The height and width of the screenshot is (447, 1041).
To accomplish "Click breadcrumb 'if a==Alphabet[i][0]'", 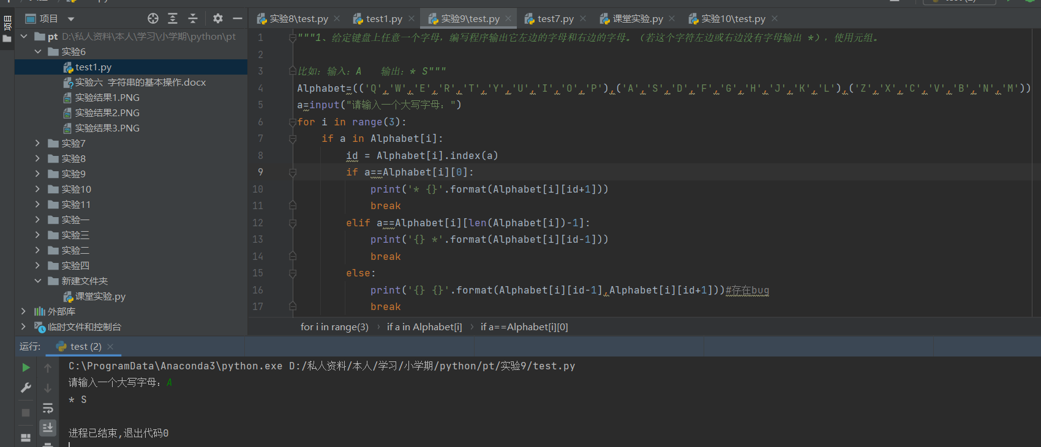I will (x=524, y=327).
